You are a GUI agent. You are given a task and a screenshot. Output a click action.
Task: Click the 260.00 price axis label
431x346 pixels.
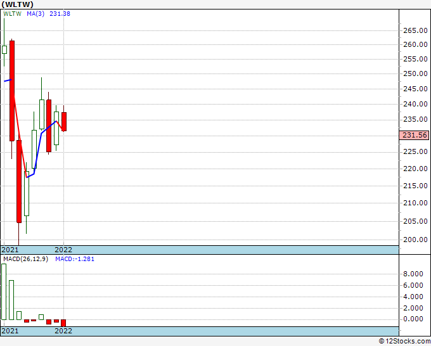(x=415, y=44)
